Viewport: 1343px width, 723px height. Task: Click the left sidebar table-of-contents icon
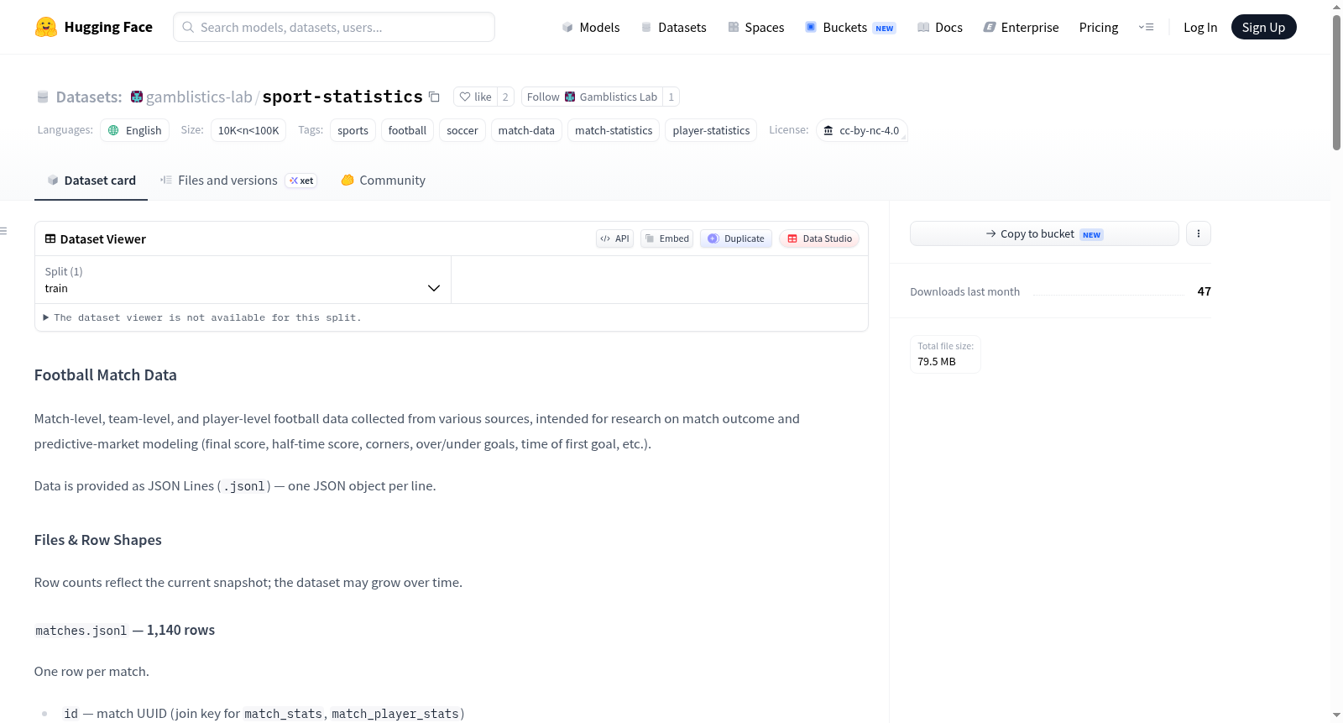coord(3,231)
